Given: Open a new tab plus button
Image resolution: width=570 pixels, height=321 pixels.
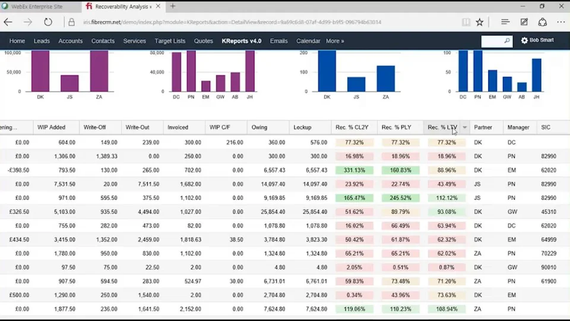Looking at the screenshot, I should (173, 6).
